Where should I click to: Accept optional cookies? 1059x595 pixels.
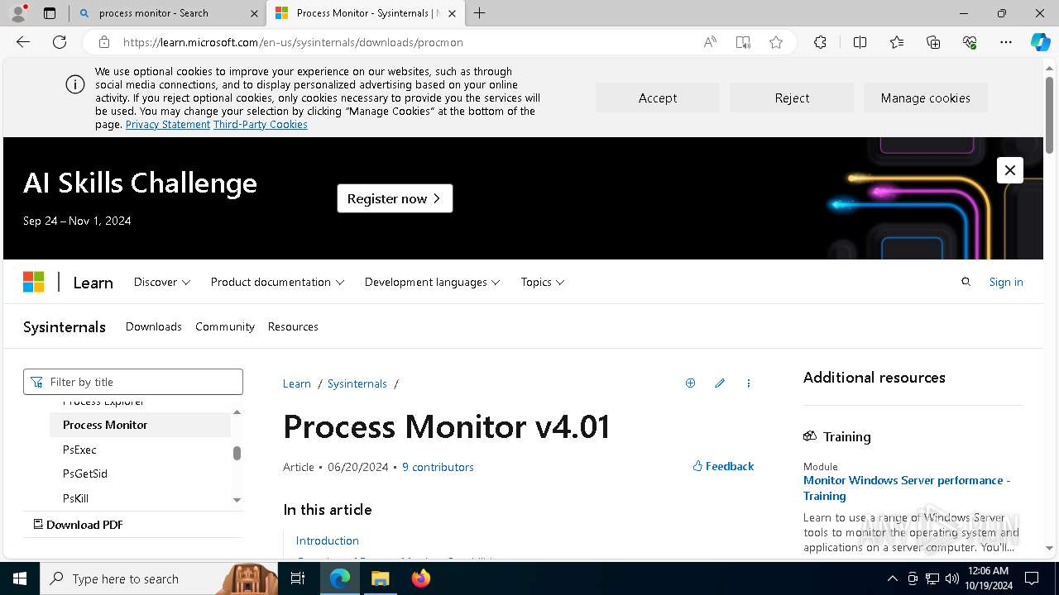pyautogui.click(x=658, y=98)
